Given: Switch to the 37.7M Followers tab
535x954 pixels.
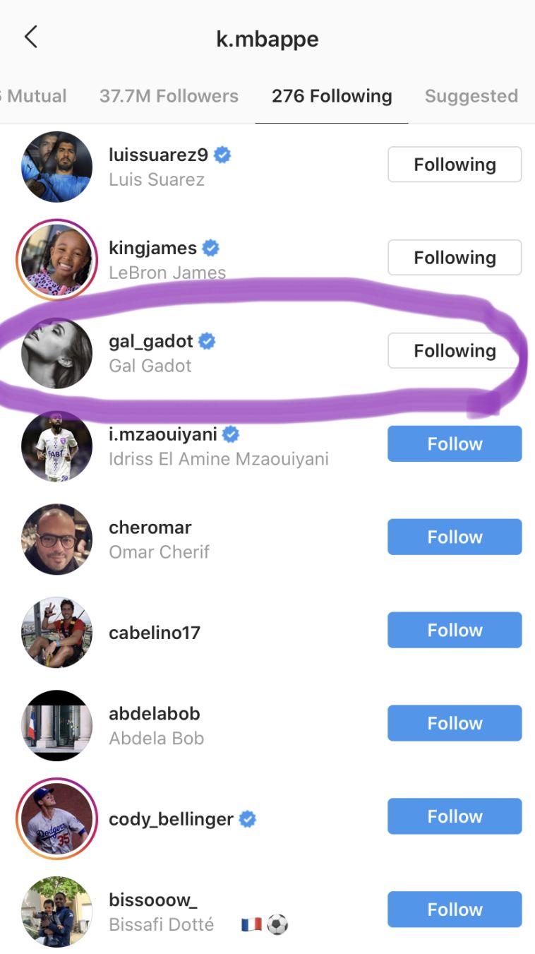Looking at the screenshot, I should [x=169, y=96].
